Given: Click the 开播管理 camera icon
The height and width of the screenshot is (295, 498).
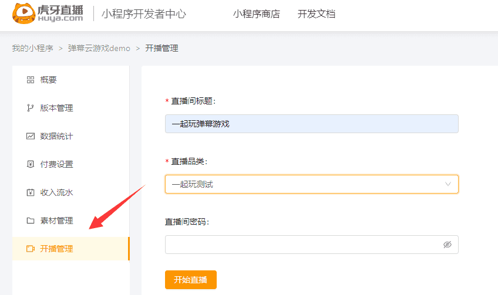Looking at the screenshot, I should click(31, 249).
